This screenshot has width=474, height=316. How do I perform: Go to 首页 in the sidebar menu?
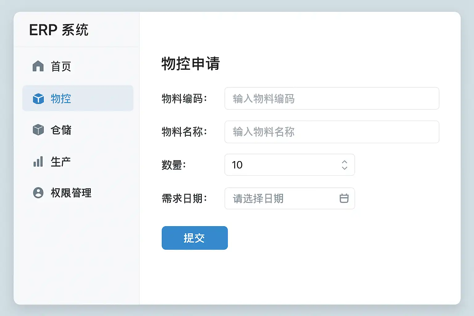pyautogui.click(x=61, y=66)
